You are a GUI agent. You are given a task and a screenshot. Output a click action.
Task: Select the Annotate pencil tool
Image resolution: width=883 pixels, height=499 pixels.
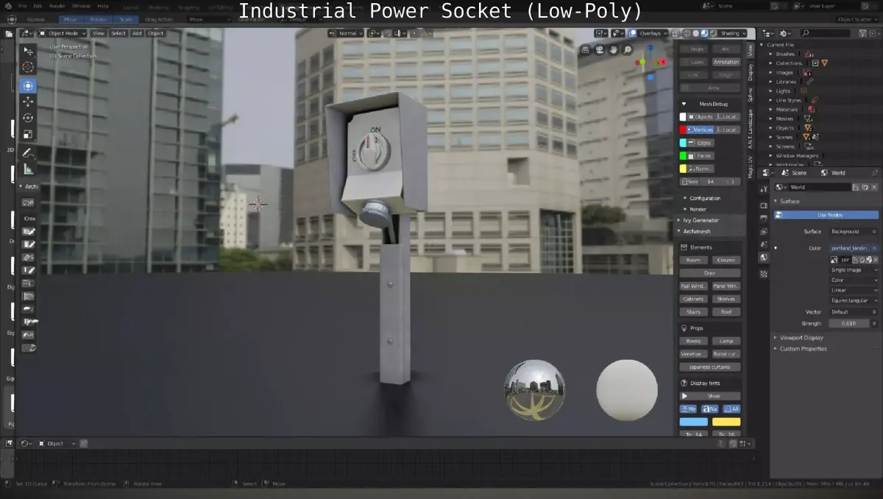tap(28, 153)
